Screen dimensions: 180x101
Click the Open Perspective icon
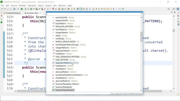coord(174,9)
